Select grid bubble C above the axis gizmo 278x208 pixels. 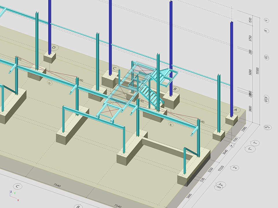(x=18, y=187)
